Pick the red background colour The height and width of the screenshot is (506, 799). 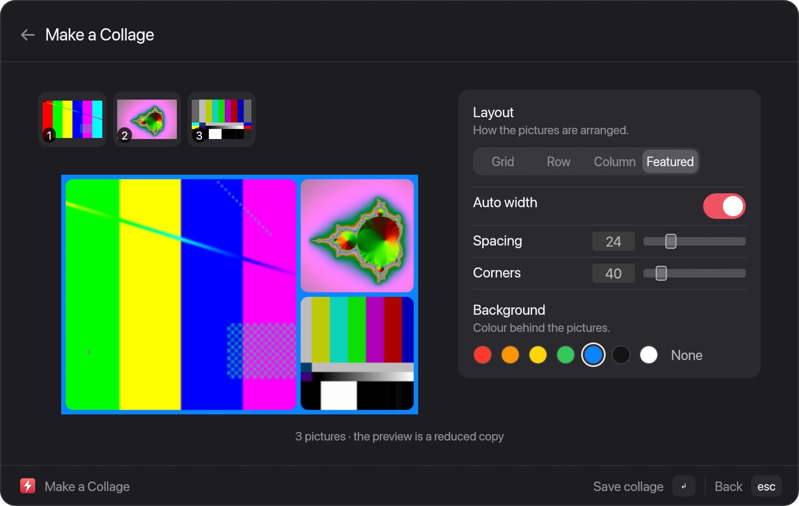coord(483,355)
